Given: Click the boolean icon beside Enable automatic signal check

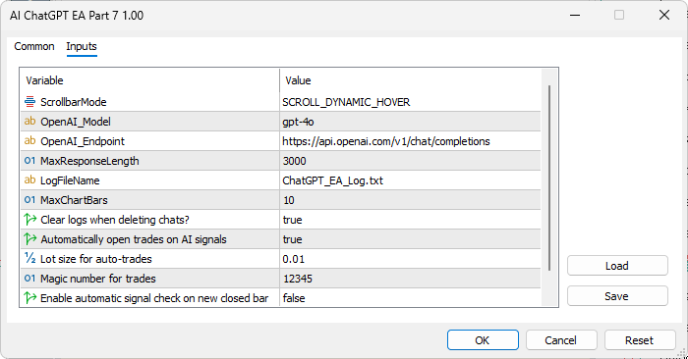Looking at the screenshot, I should pyautogui.click(x=29, y=298).
